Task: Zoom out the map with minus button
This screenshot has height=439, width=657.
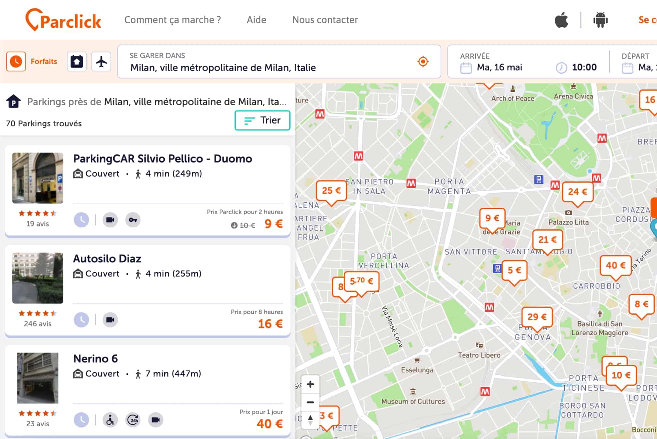Action: tap(310, 402)
